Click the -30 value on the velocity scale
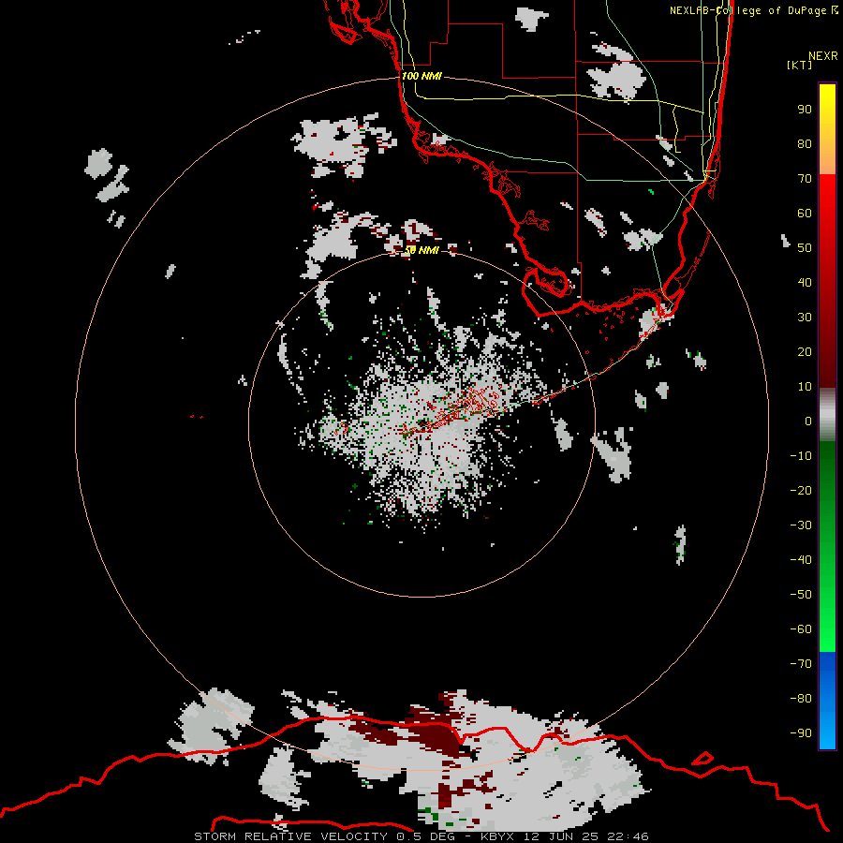 point(801,525)
